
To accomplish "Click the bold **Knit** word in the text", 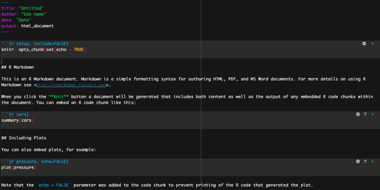I will tap(59, 97).
